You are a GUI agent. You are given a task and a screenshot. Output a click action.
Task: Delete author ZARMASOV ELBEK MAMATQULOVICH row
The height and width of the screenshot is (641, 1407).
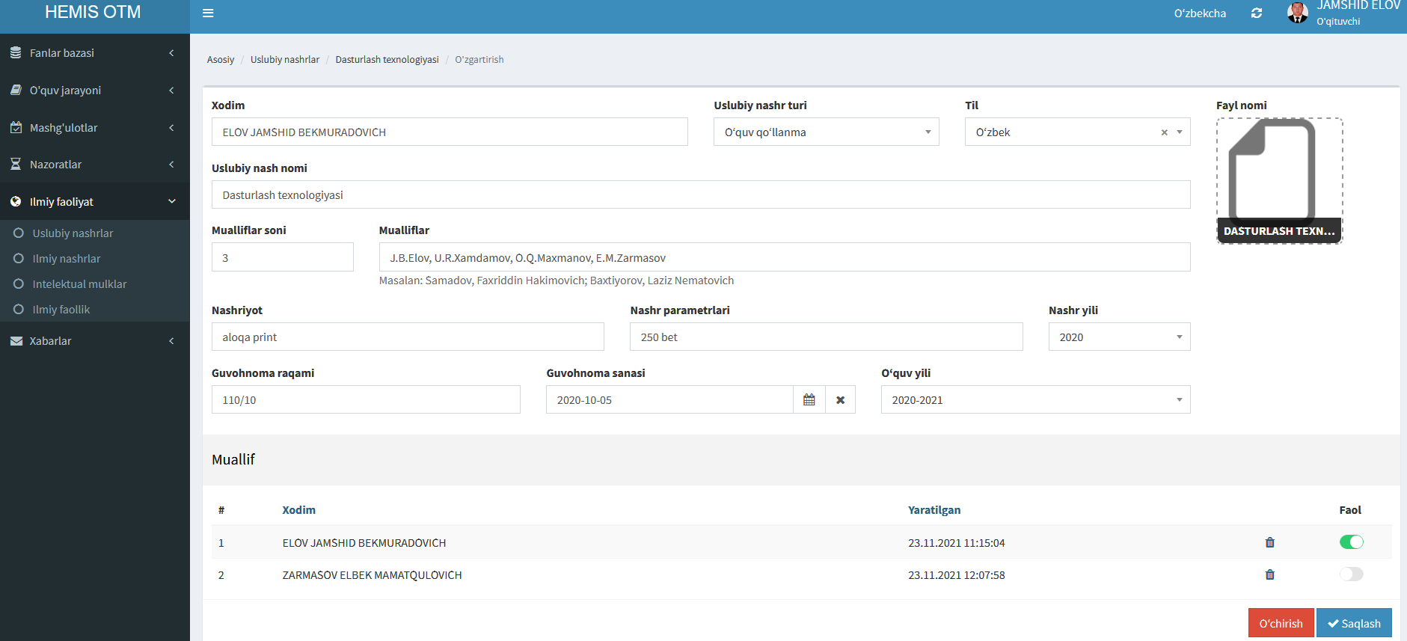tap(1269, 574)
